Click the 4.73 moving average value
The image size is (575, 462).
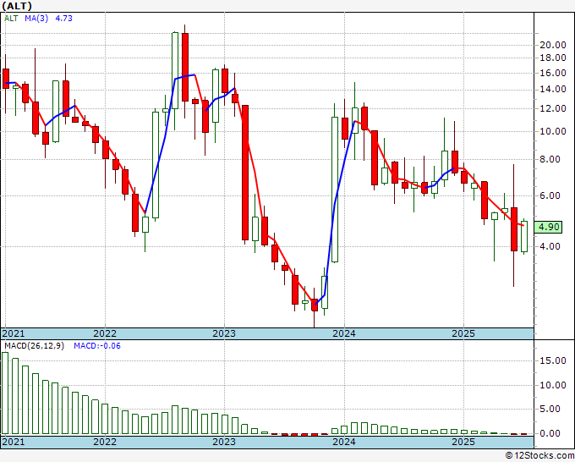pyautogui.click(x=63, y=18)
